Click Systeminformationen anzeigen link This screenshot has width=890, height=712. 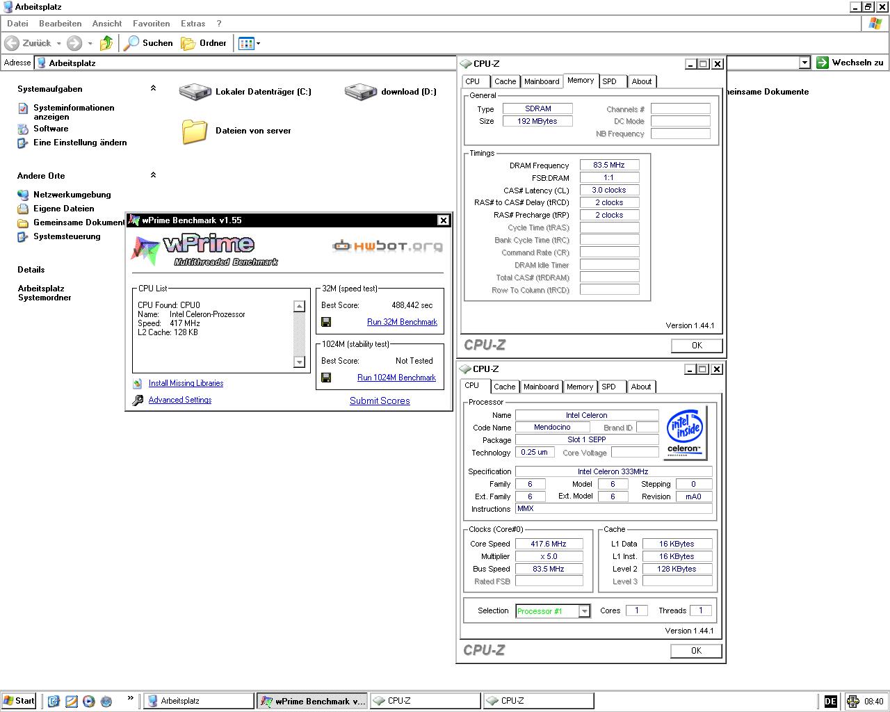pyautogui.click(x=74, y=112)
